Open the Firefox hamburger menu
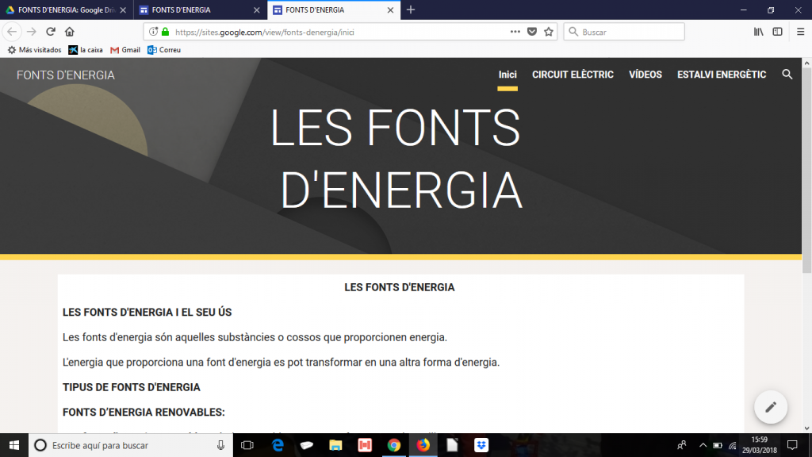Image resolution: width=812 pixels, height=457 pixels. pos(799,32)
